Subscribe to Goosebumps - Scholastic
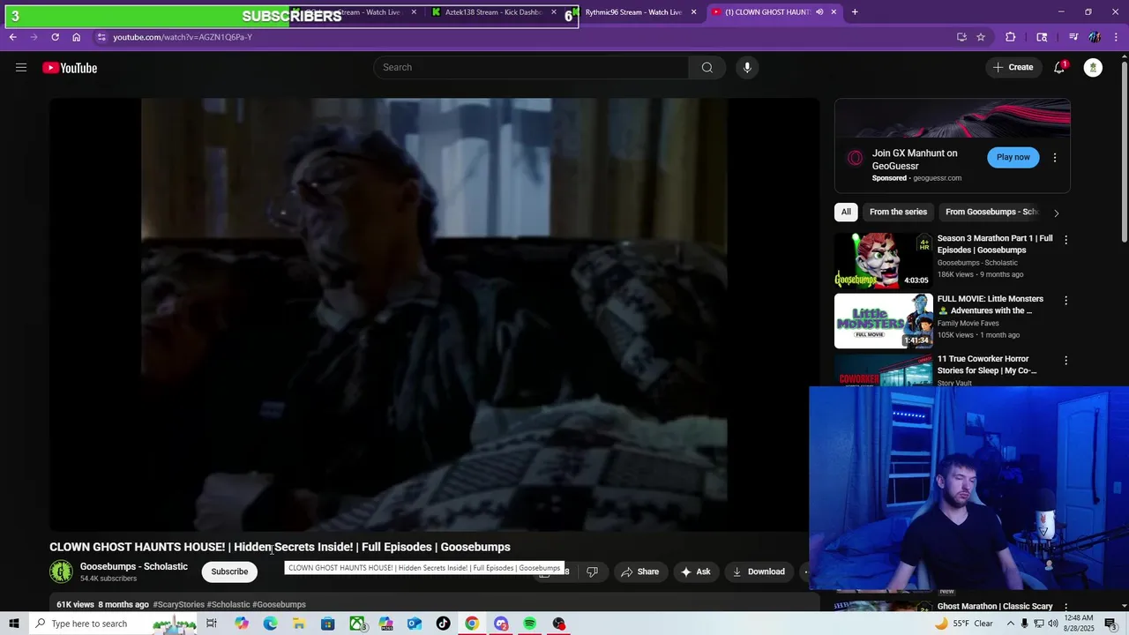The image size is (1129, 635). (x=229, y=571)
